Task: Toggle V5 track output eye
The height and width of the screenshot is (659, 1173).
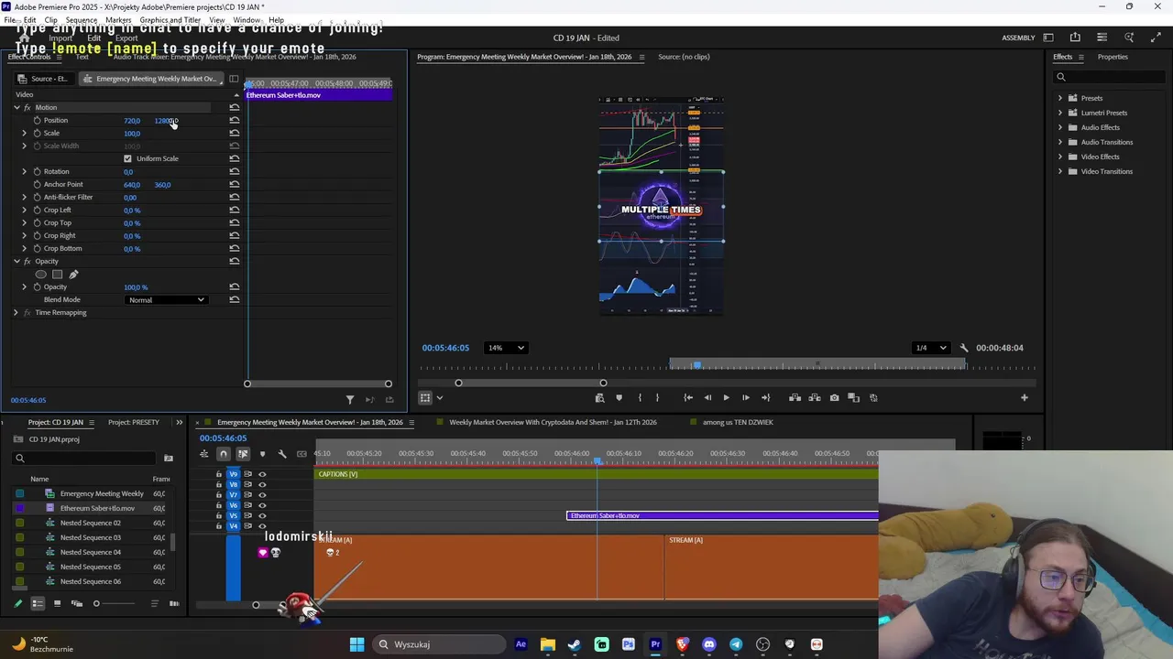Action: (262, 515)
